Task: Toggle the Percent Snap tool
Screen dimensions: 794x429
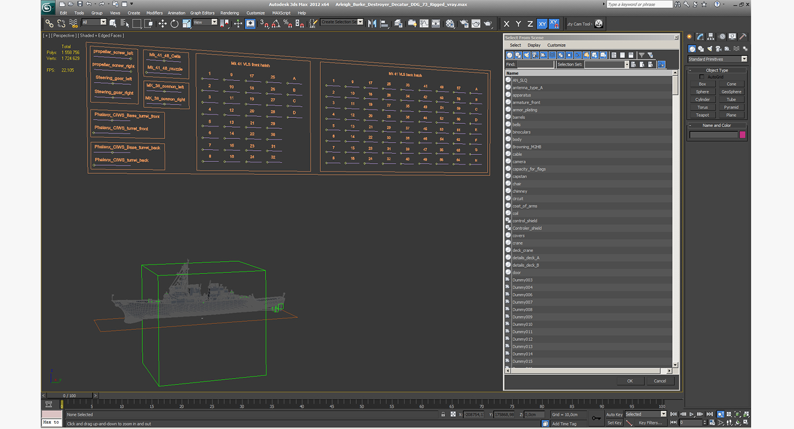Action: 287,24
